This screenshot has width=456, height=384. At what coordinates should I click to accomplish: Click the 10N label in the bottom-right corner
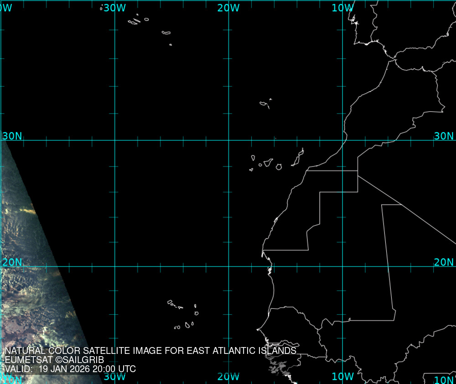pyautogui.click(x=443, y=380)
